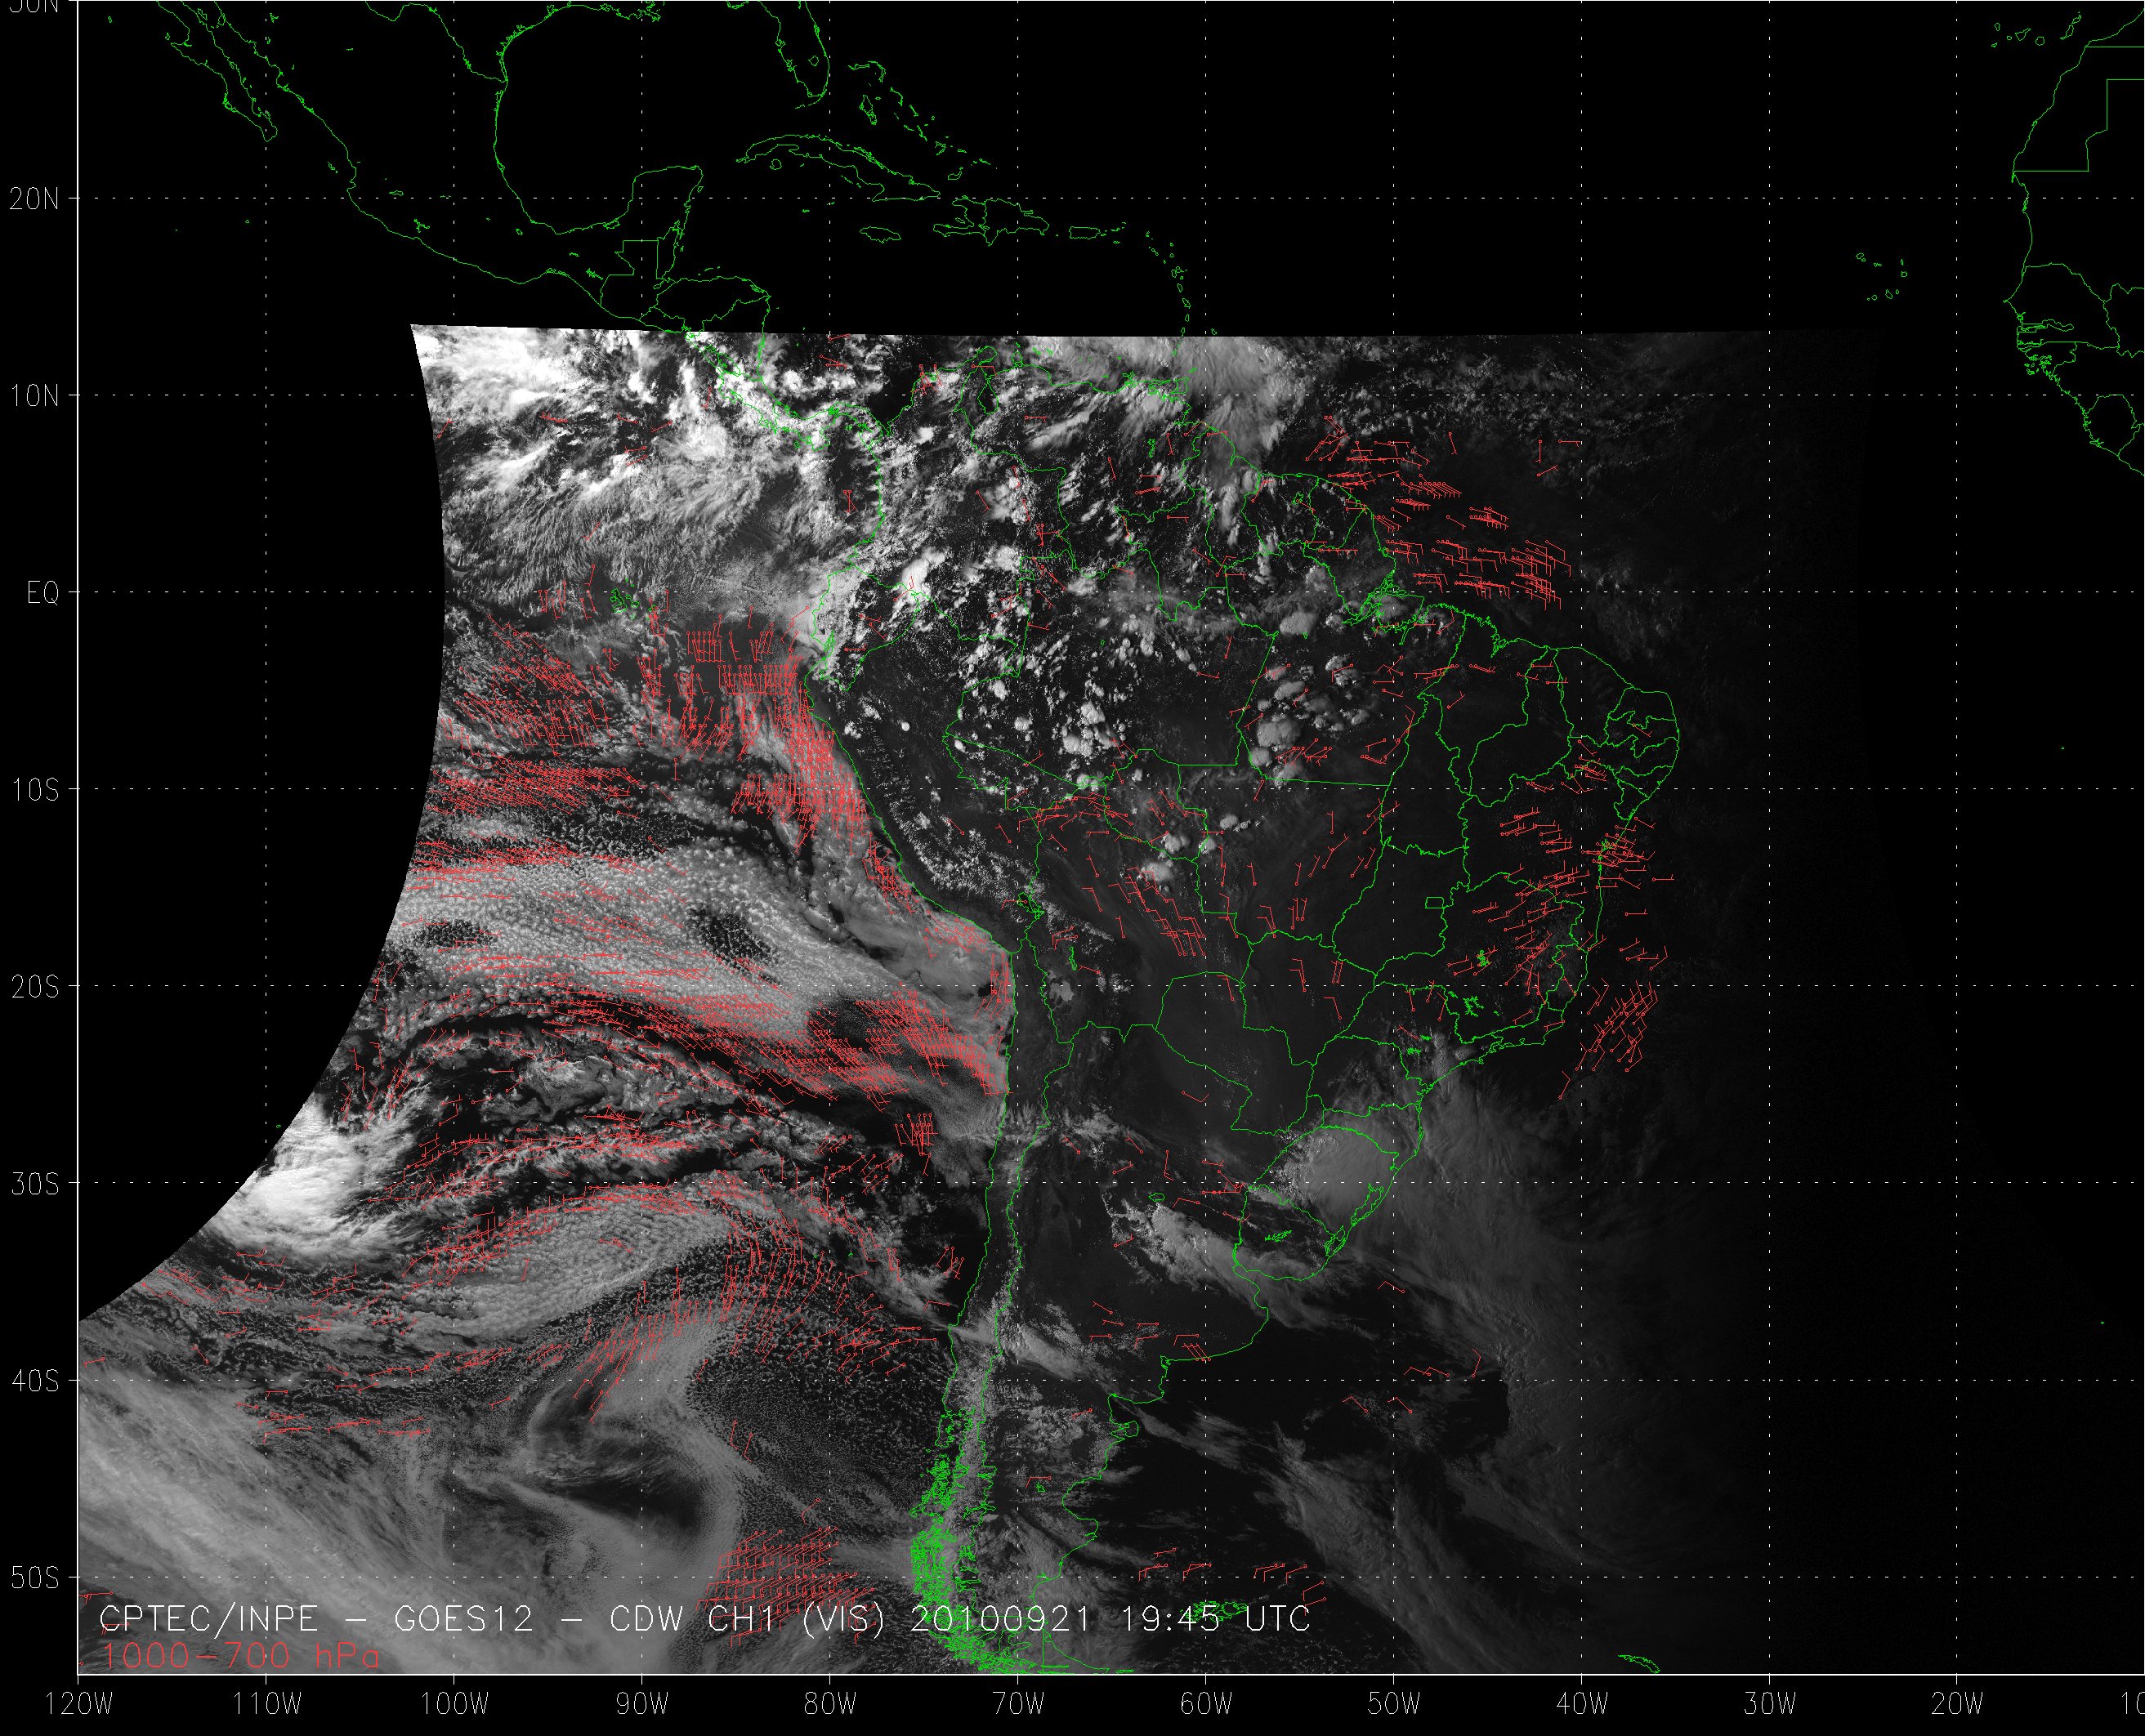Click the 20N latitude axis label

click(35, 199)
